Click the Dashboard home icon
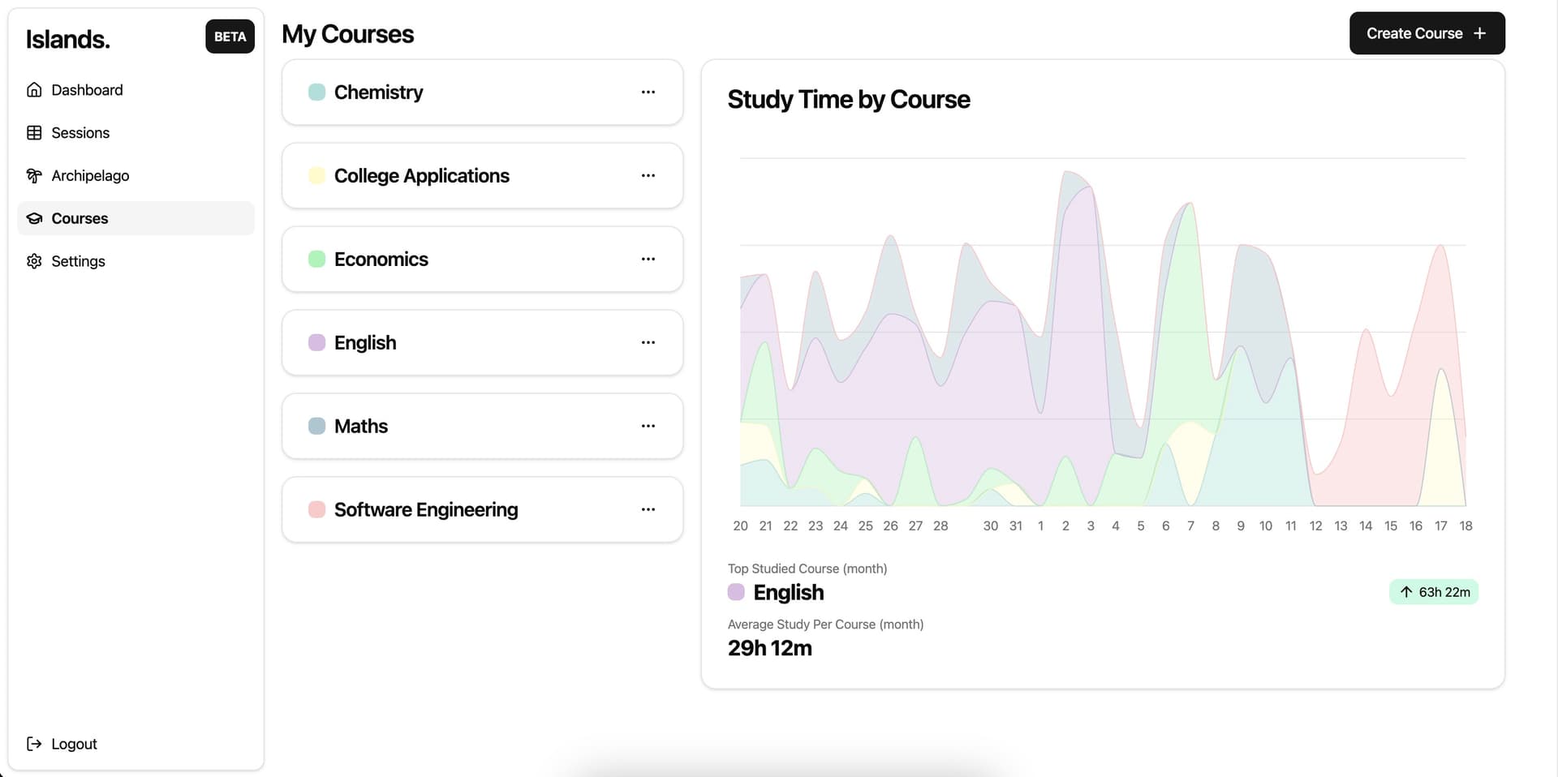Image resolution: width=1558 pixels, height=777 pixels. pyautogui.click(x=34, y=90)
